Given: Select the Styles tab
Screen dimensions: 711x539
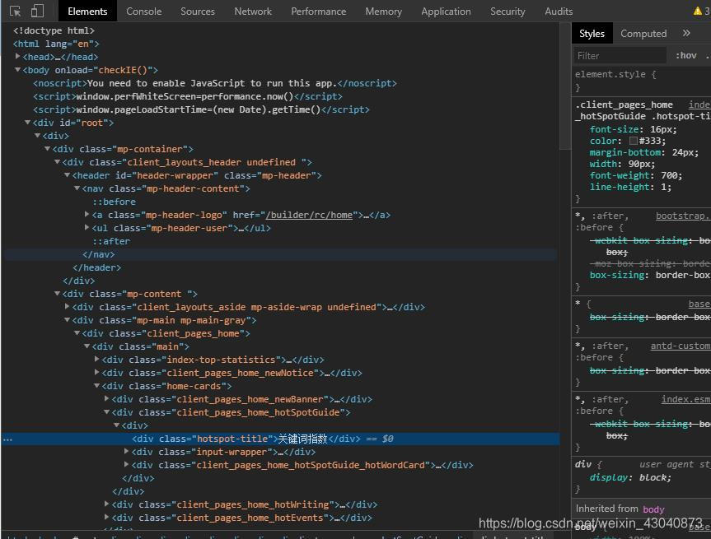Looking at the screenshot, I should click(592, 34).
